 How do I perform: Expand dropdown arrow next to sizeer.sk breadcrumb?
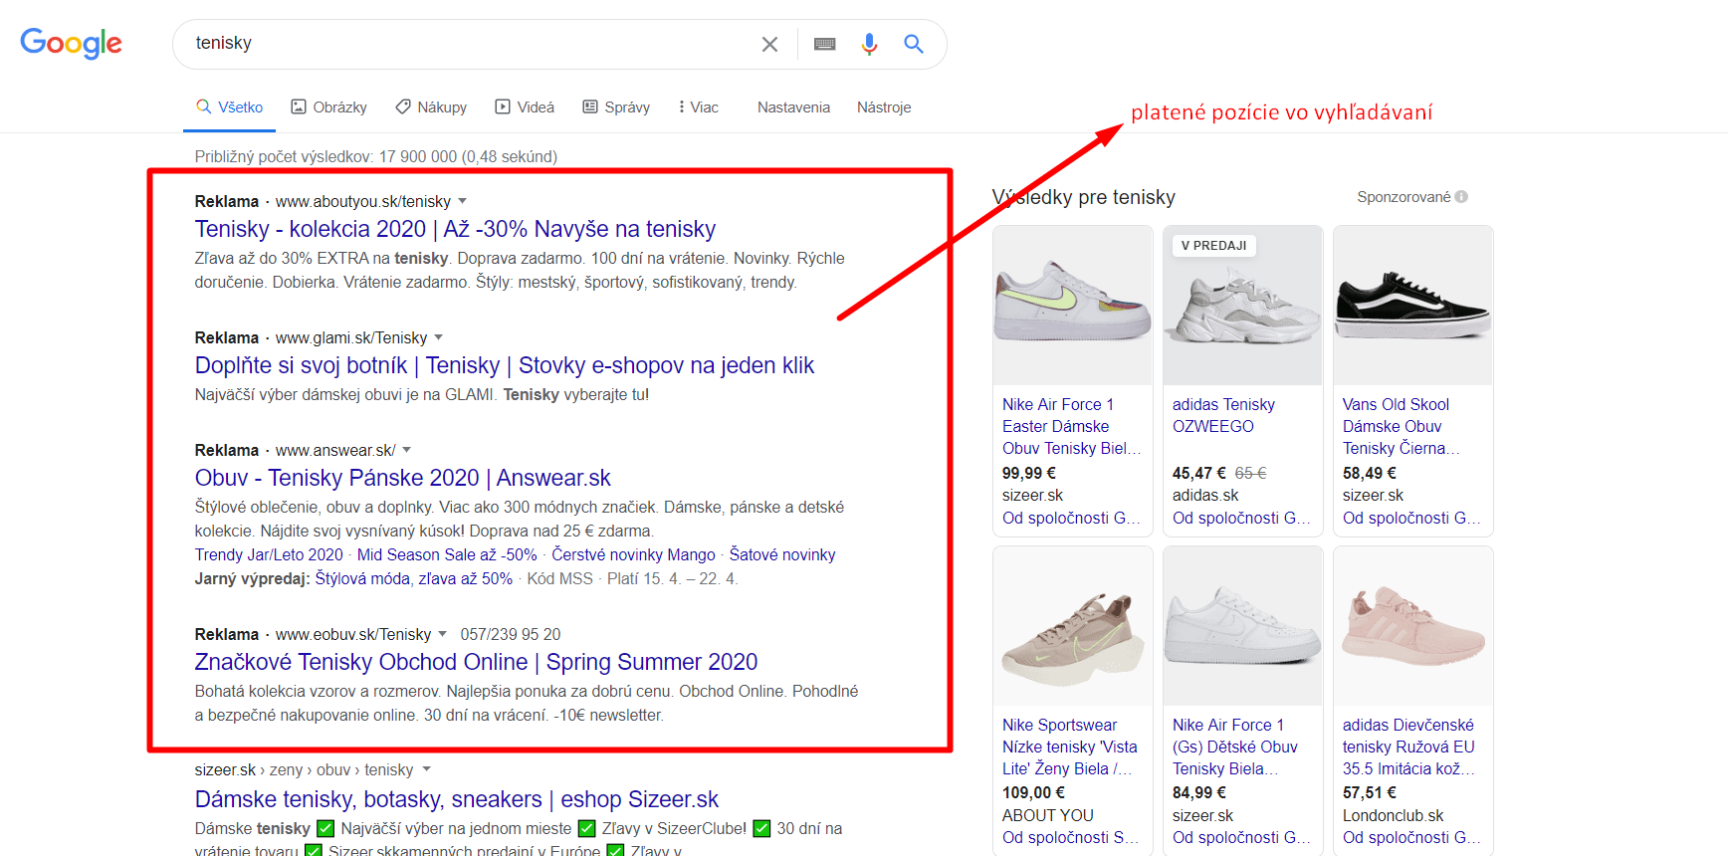click(x=426, y=769)
